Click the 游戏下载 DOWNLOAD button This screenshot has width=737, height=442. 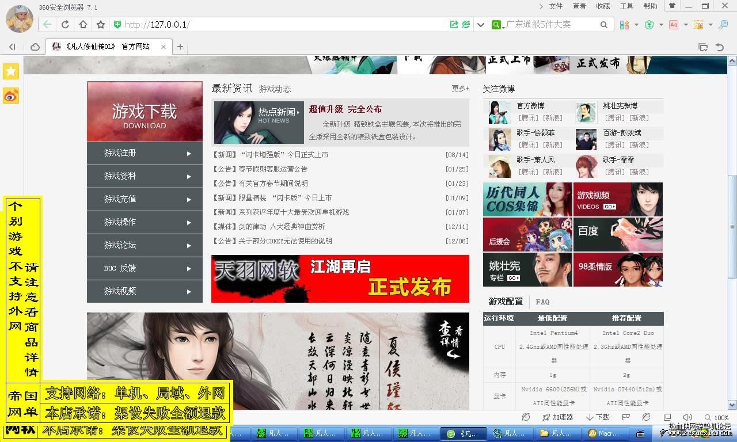(x=145, y=112)
